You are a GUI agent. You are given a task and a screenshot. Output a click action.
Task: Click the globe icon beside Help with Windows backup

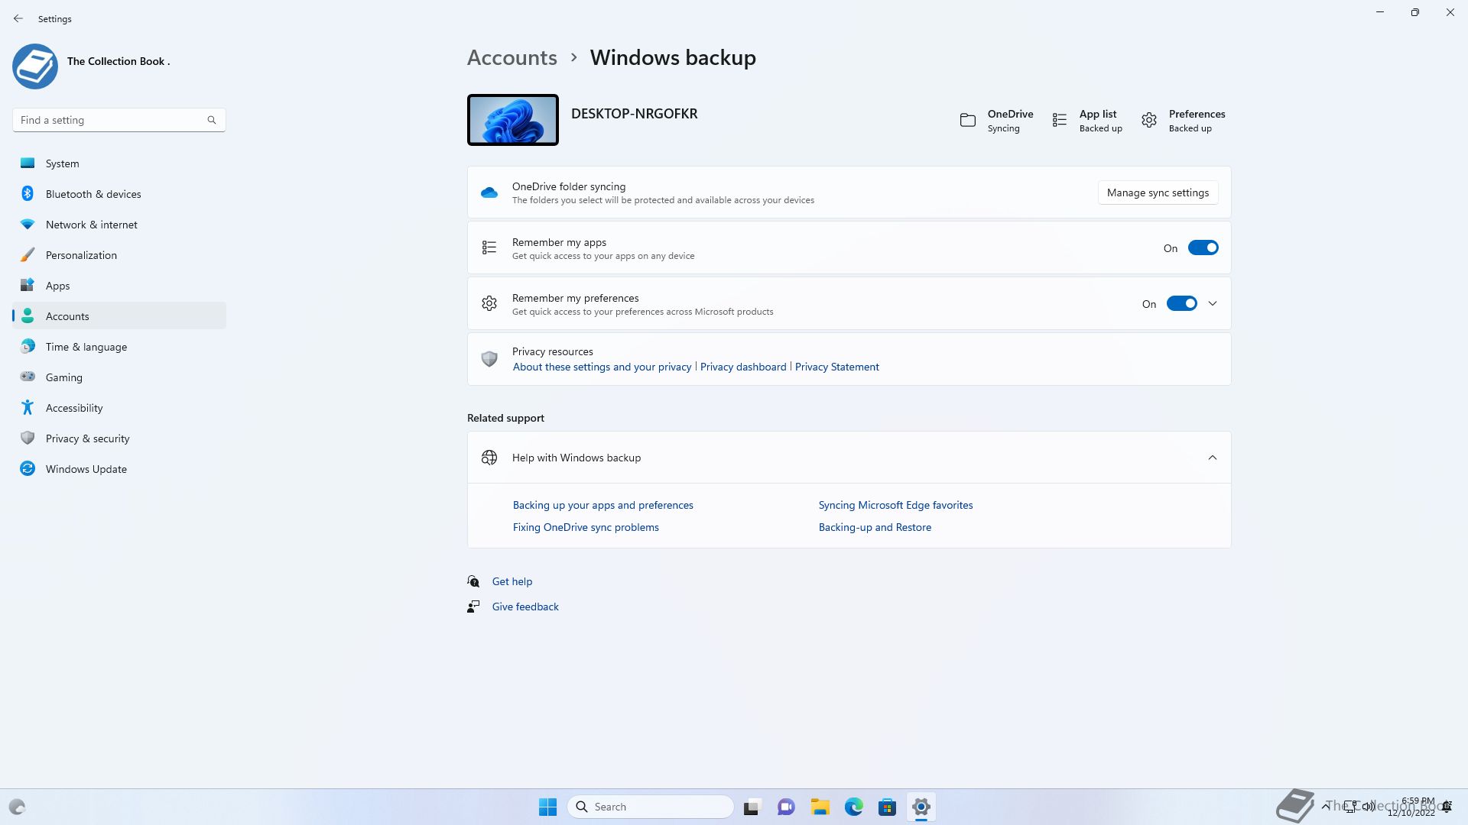point(489,458)
